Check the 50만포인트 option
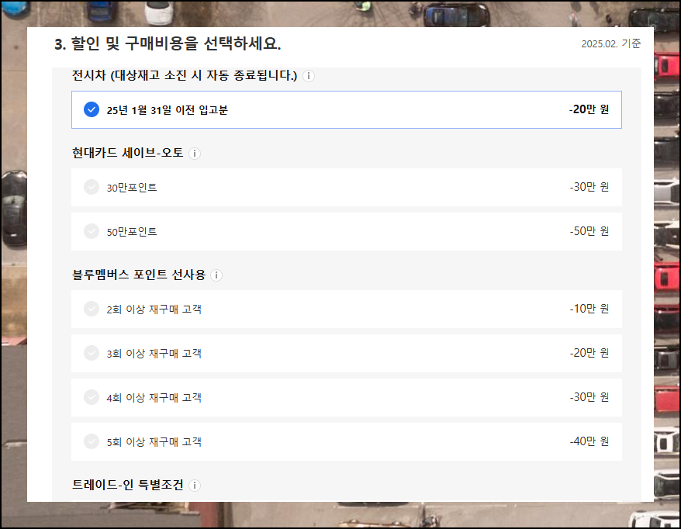 coord(92,231)
